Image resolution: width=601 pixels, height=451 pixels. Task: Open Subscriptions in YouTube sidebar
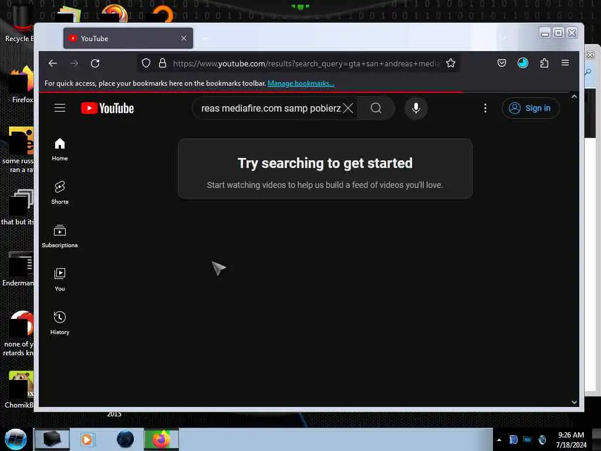click(x=60, y=236)
